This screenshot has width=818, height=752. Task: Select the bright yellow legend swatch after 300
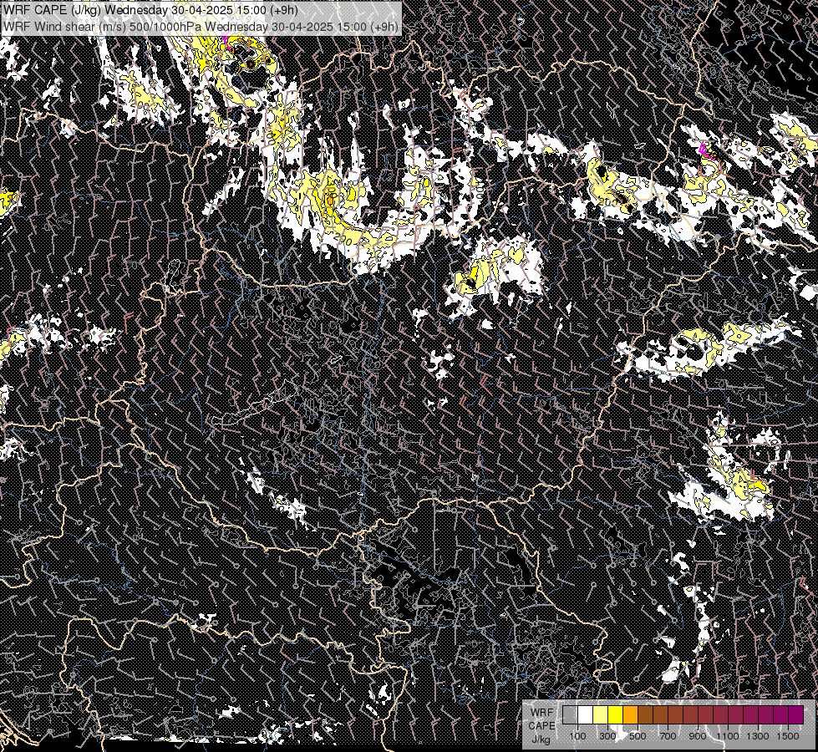pos(615,714)
